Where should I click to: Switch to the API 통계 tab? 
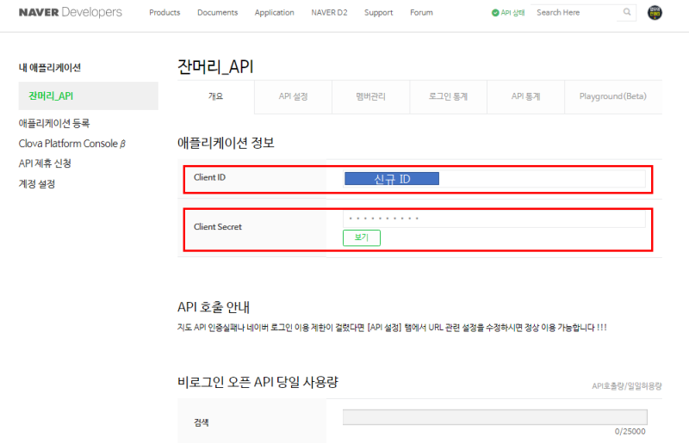[x=526, y=96]
